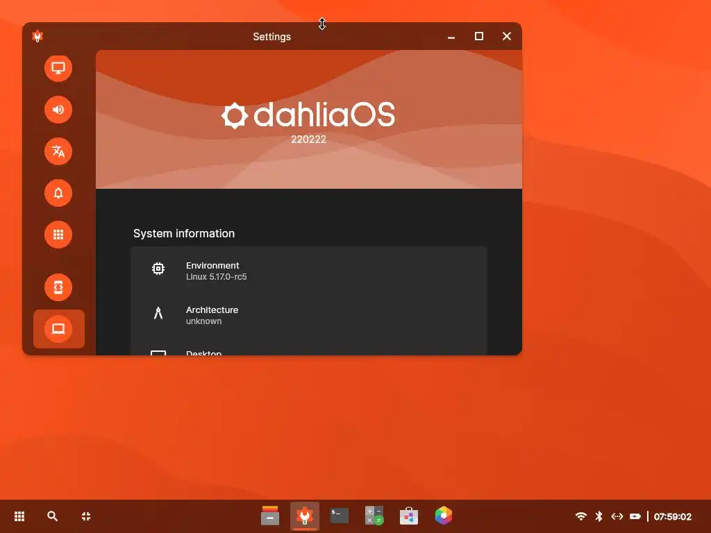Open the Wi-Fi status tray icon
Image resolution: width=711 pixels, height=533 pixels.
point(581,516)
